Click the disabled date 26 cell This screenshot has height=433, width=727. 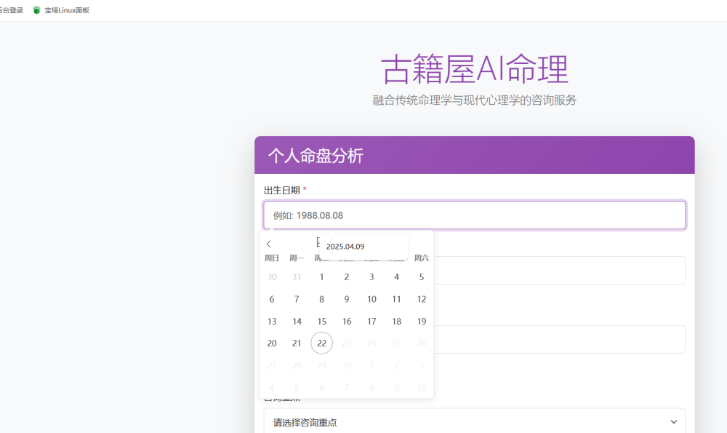point(422,343)
